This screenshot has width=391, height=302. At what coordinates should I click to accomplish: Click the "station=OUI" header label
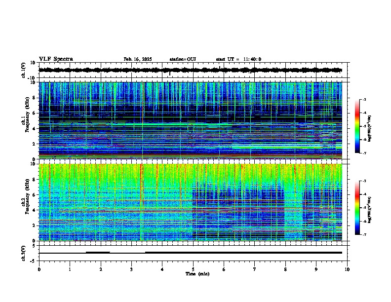point(183,59)
